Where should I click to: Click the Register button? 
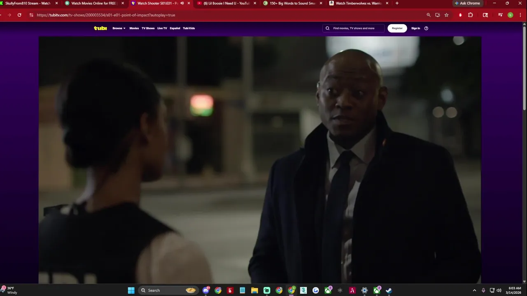pyautogui.click(x=397, y=28)
